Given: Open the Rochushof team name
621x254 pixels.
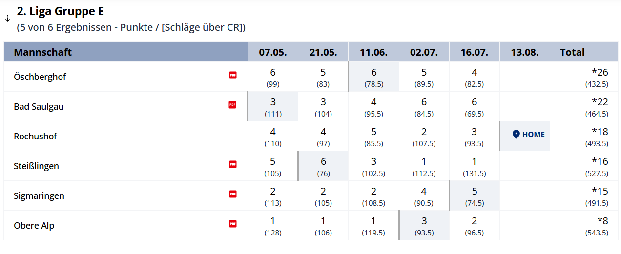Looking at the screenshot, I should [x=35, y=136].
